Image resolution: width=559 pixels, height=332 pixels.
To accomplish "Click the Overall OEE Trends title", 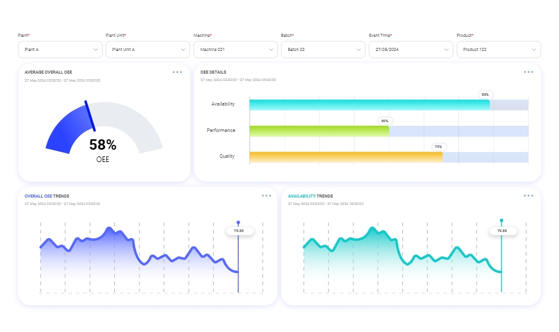I will (47, 196).
